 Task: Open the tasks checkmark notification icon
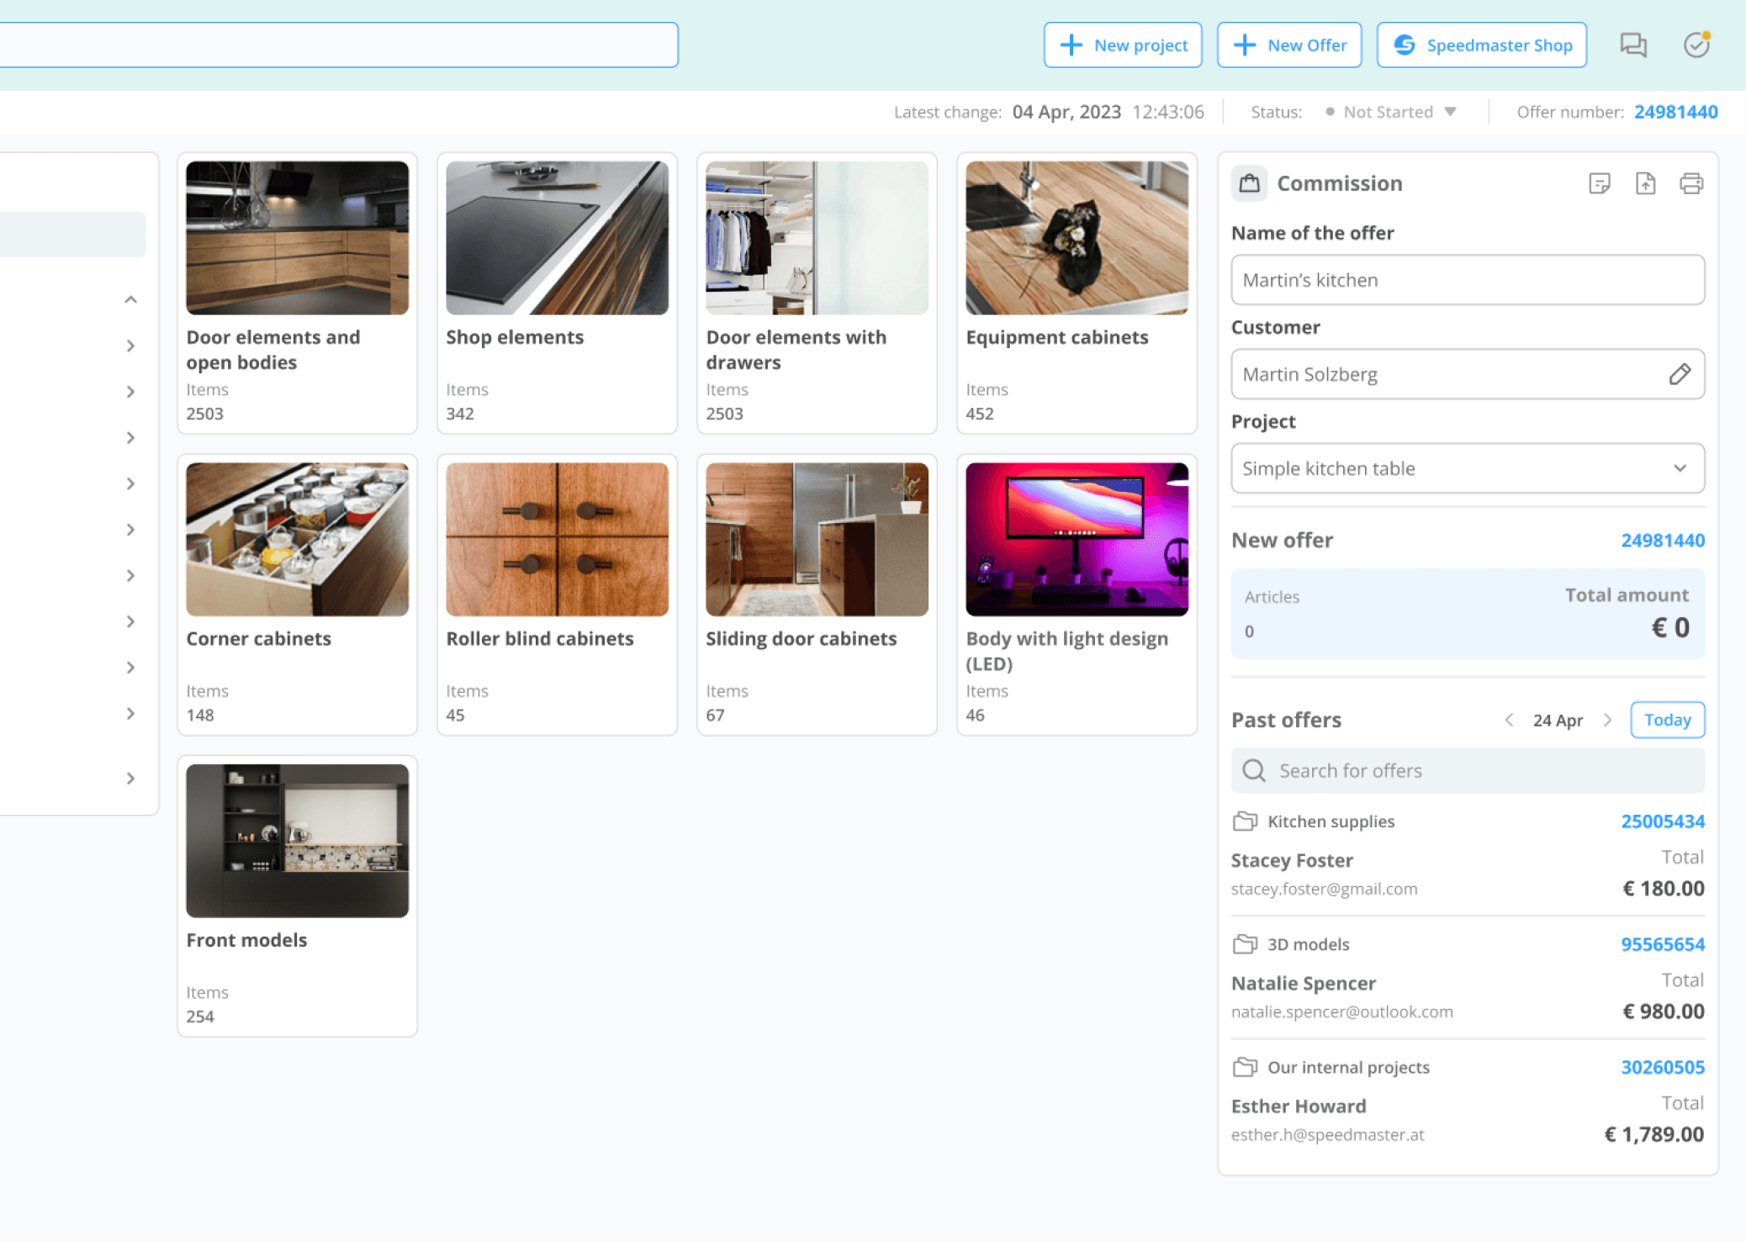coord(1697,45)
